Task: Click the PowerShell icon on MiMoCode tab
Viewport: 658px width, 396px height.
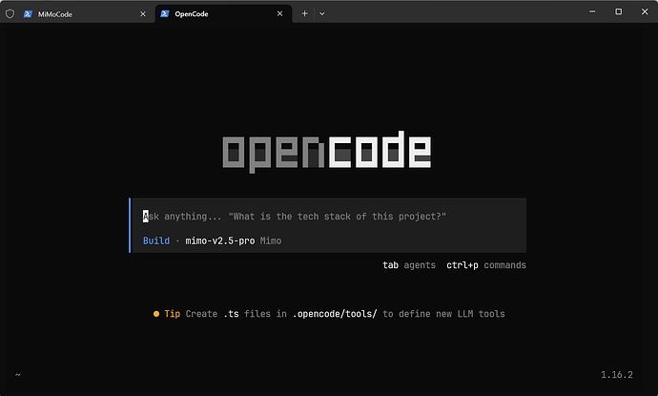Action: click(x=28, y=14)
